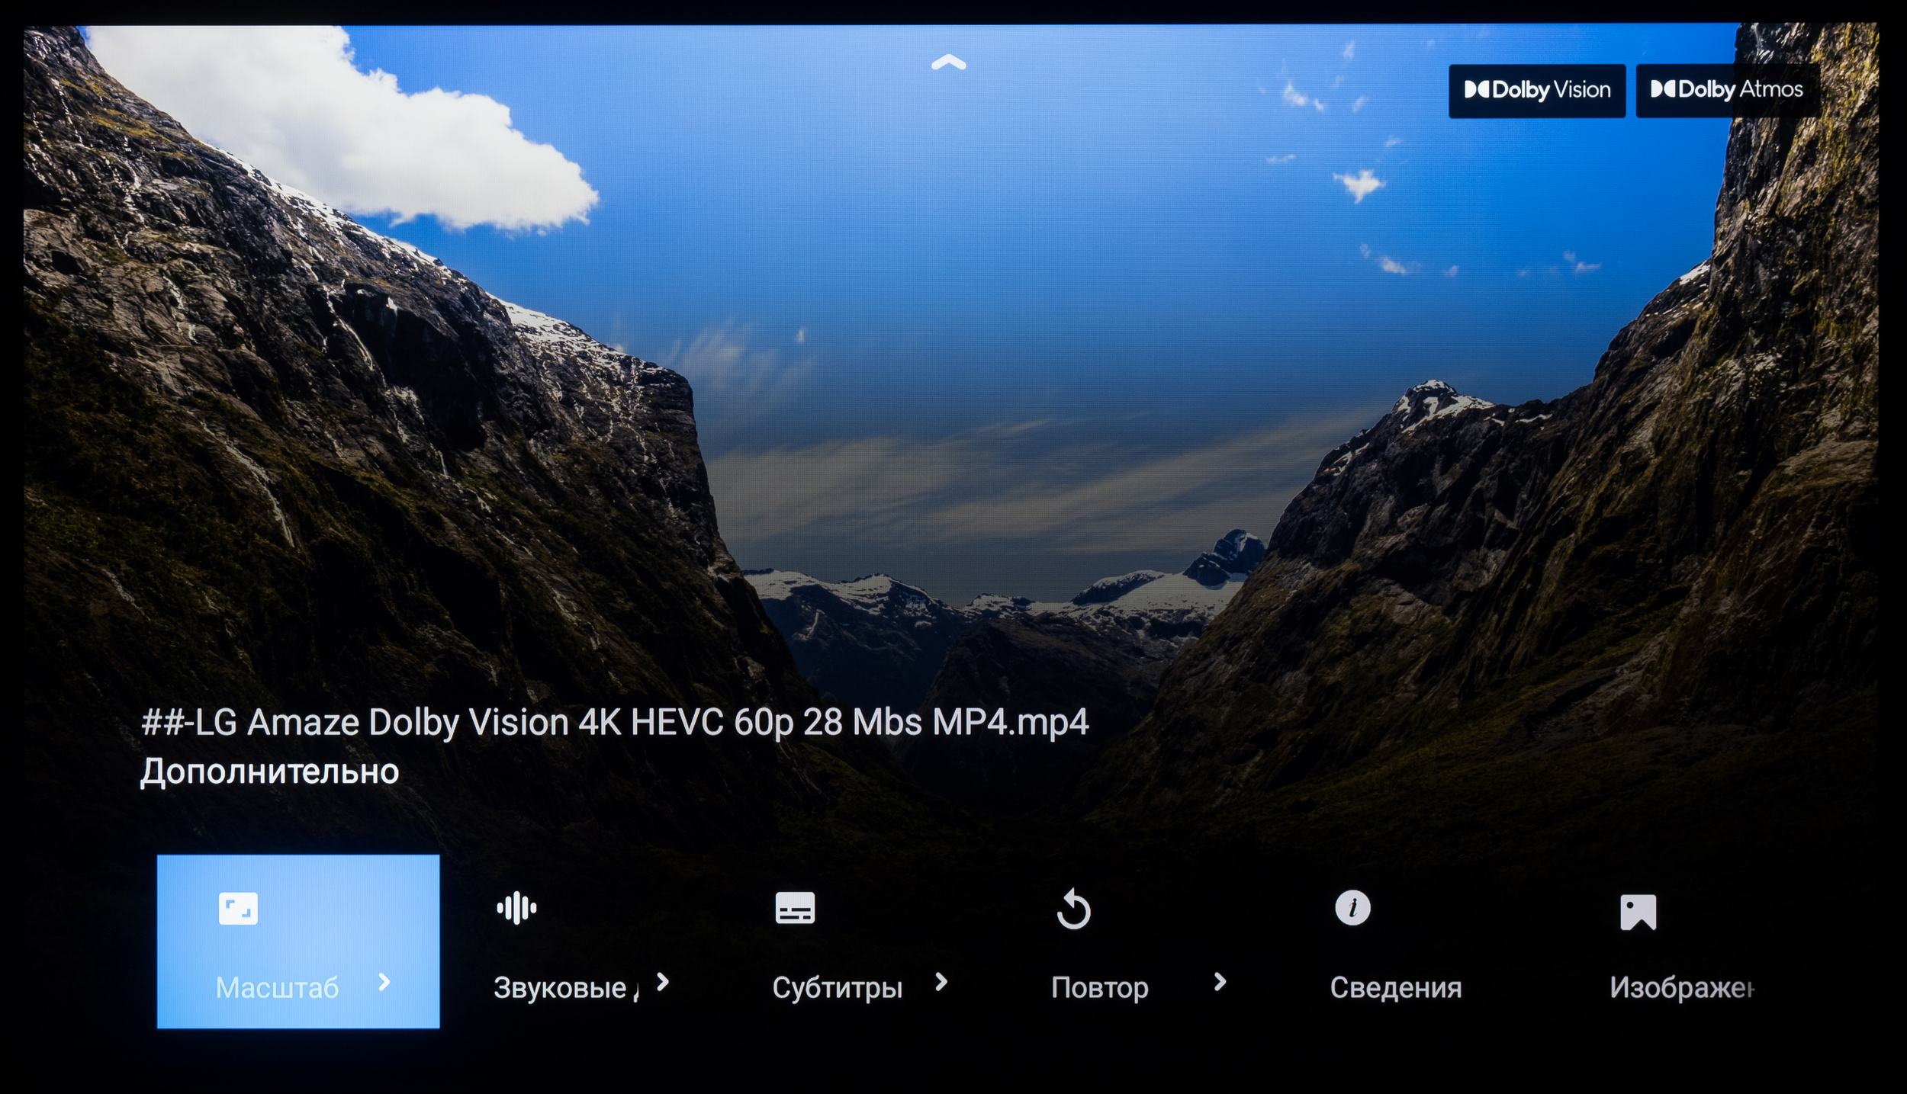The image size is (1907, 1094).
Task: Open the Изображение picture label
Action: 1680,988
